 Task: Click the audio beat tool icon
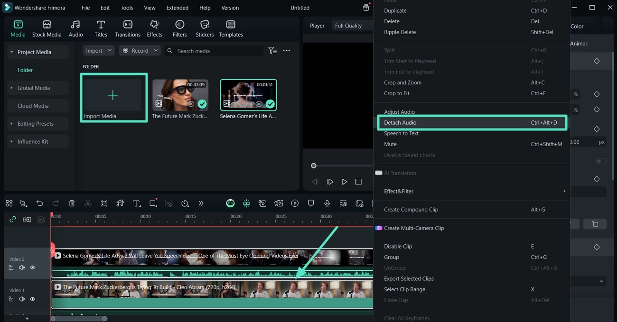120,203
